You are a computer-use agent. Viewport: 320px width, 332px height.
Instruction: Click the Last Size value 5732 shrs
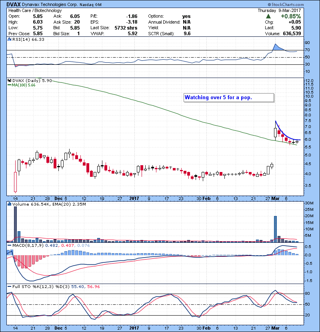tap(126, 28)
